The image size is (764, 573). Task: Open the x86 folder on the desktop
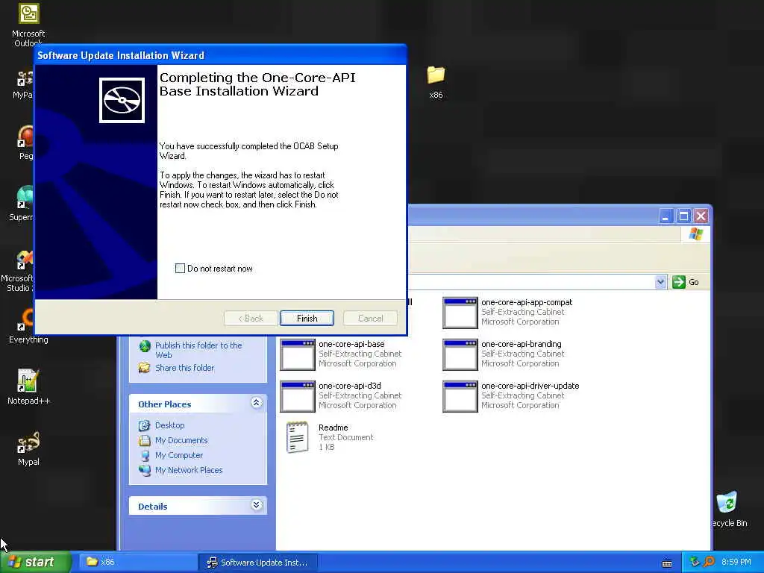436,75
